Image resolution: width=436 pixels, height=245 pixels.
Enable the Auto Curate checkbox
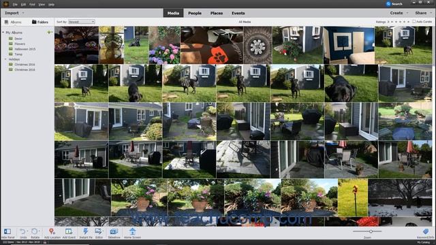(414, 21)
